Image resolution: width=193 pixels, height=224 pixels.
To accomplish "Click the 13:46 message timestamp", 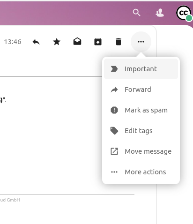I will 13,42.
